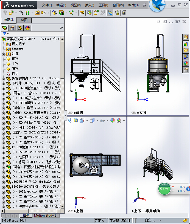
Task: Open the File Explorer folder icon in task pane
Action: [x=186, y=50]
